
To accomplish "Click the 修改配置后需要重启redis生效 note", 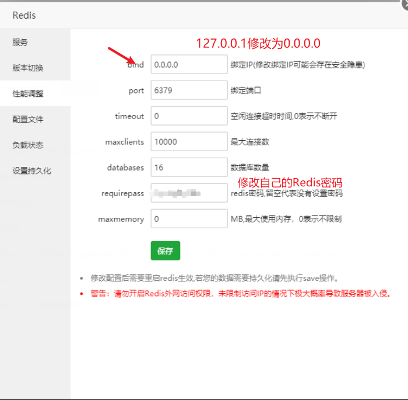I will click(x=214, y=278).
